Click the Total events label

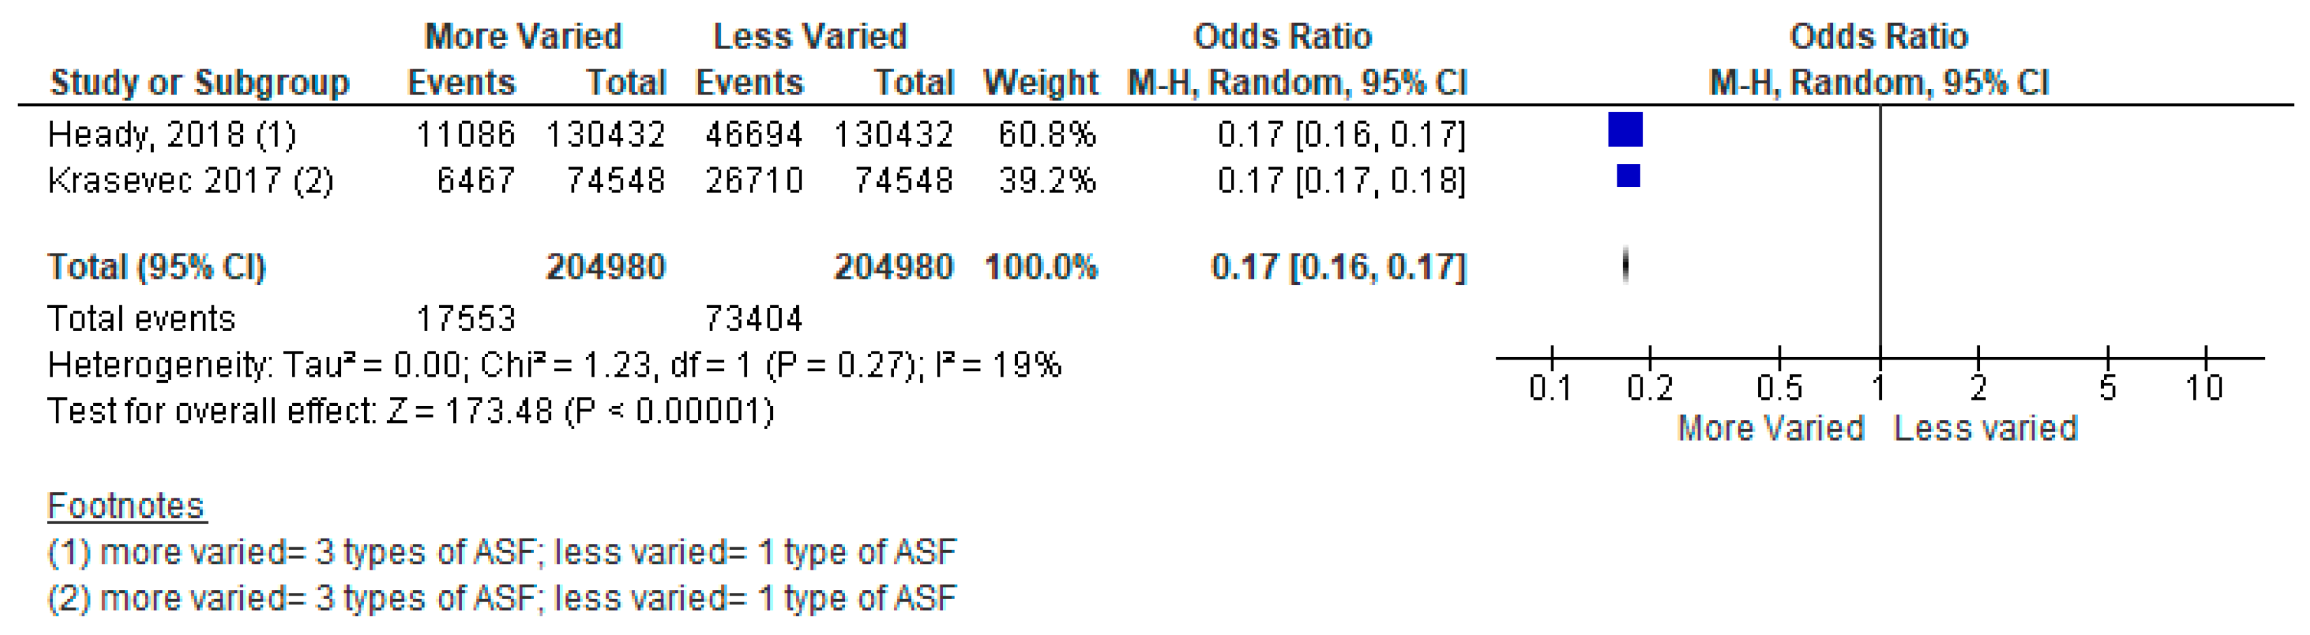tap(141, 319)
